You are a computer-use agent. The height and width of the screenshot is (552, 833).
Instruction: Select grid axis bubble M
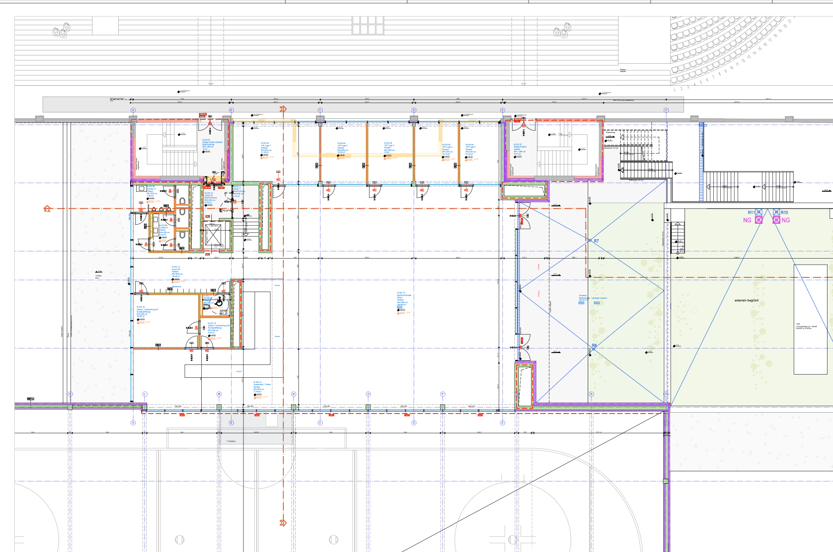(219, 394)
